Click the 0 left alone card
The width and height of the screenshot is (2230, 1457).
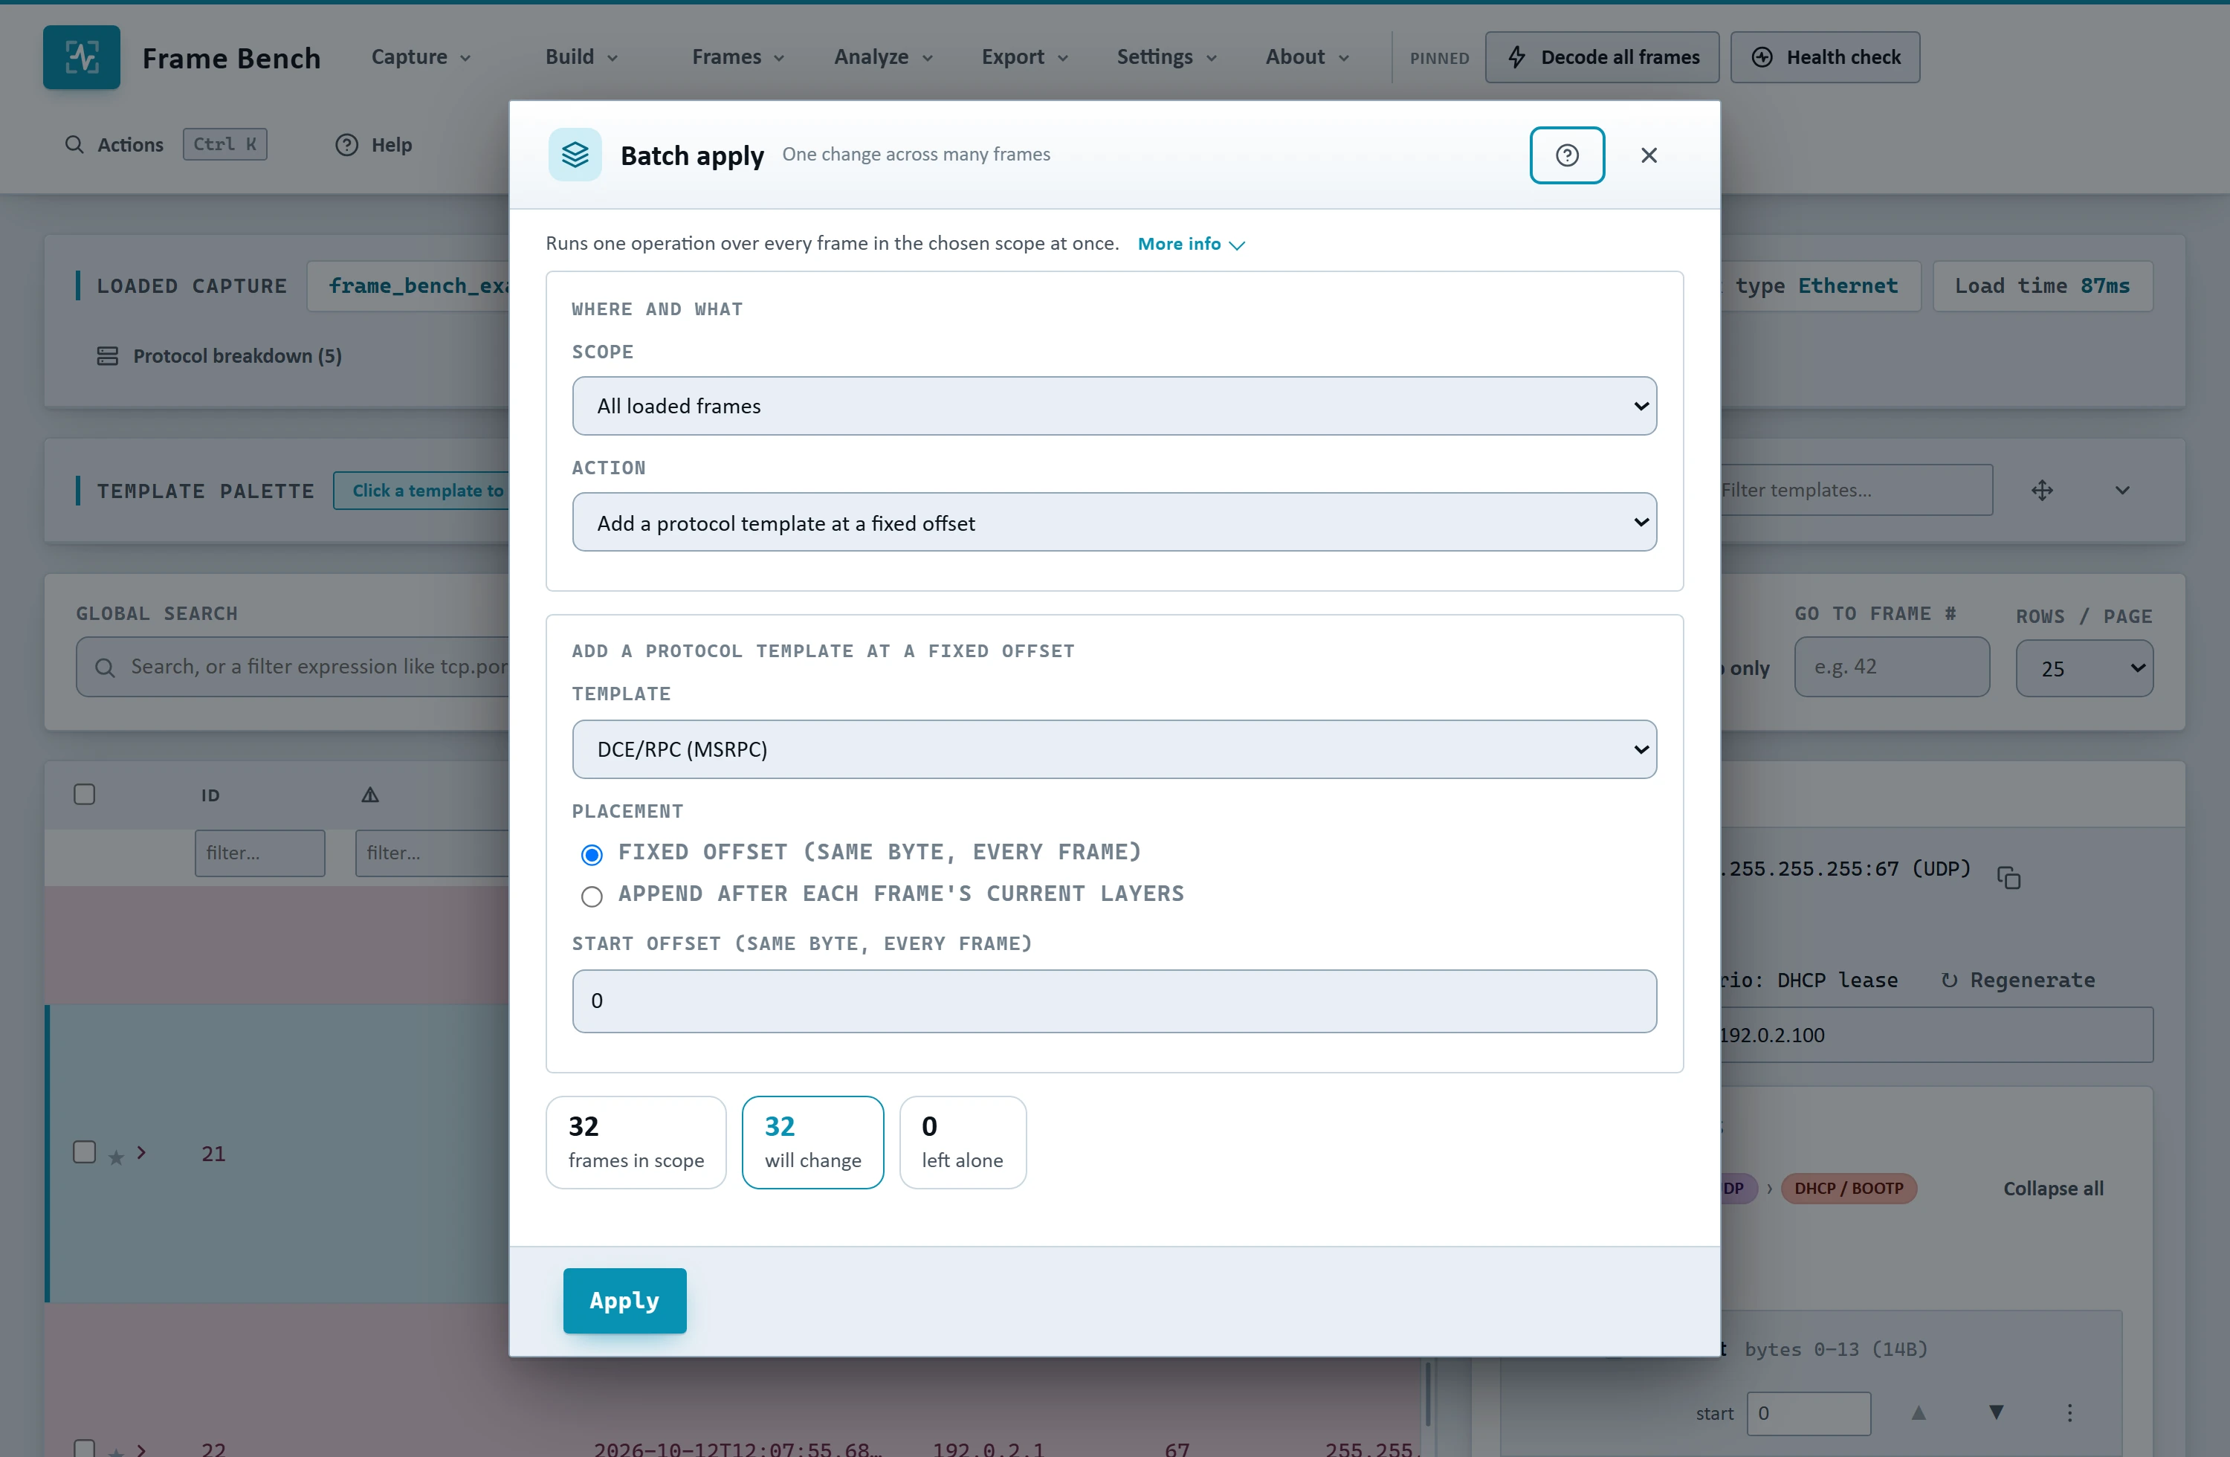(x=963, y=1142)
